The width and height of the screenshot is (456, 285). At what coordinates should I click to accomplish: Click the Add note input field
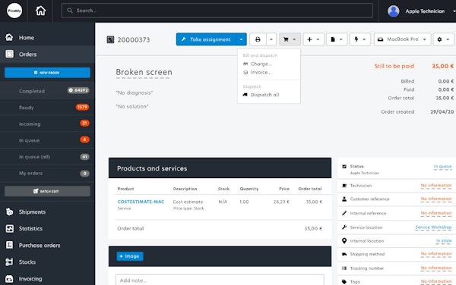pos(220,280)
